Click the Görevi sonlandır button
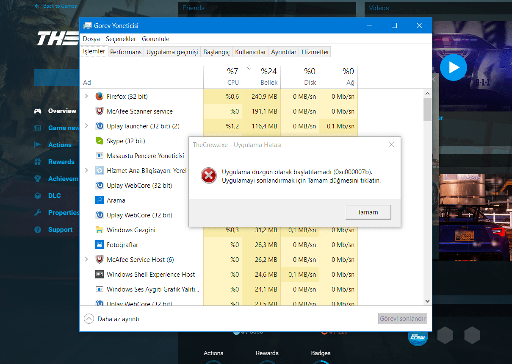Image resolution: width=512 pixels, height=364 pixels. 403,319
